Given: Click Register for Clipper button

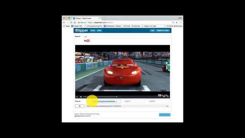Looking at the screenshot, I should [163, 31].
